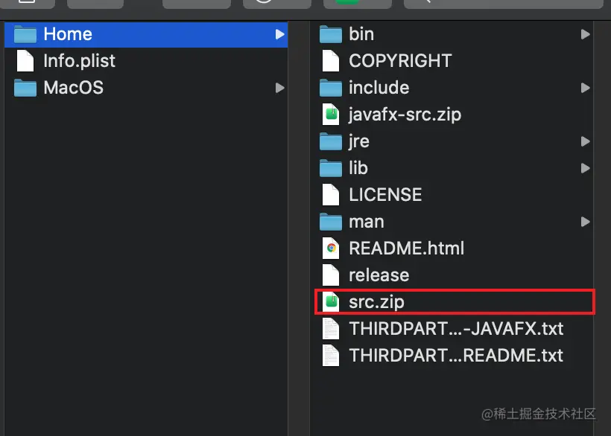Click the THIRDPART...-JAVAFX.txt document icon

pos(330,329)
